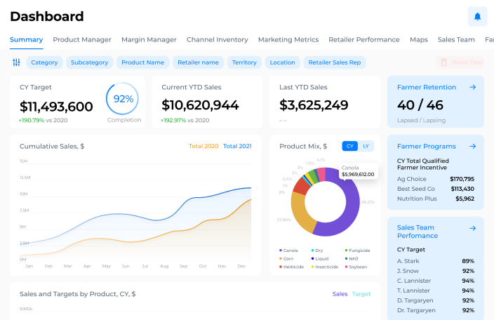This screenshot has height=320, width=494.
Task: Open the filter settings sliders icon
Action: 16,62
